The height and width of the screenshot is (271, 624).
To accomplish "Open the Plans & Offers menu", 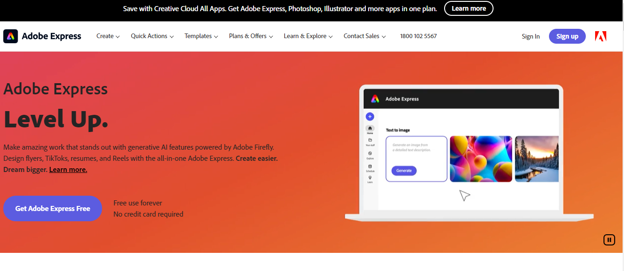I will 251,36.
